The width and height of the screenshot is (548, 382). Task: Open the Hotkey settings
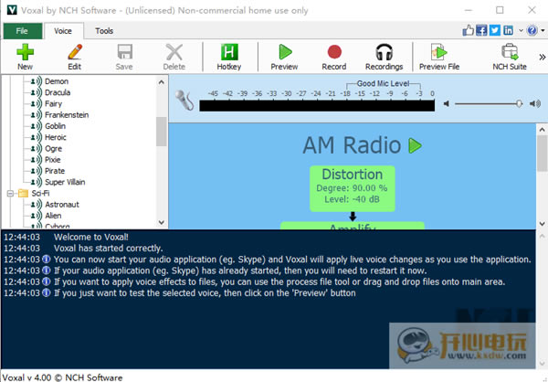[x=229, y=57]
